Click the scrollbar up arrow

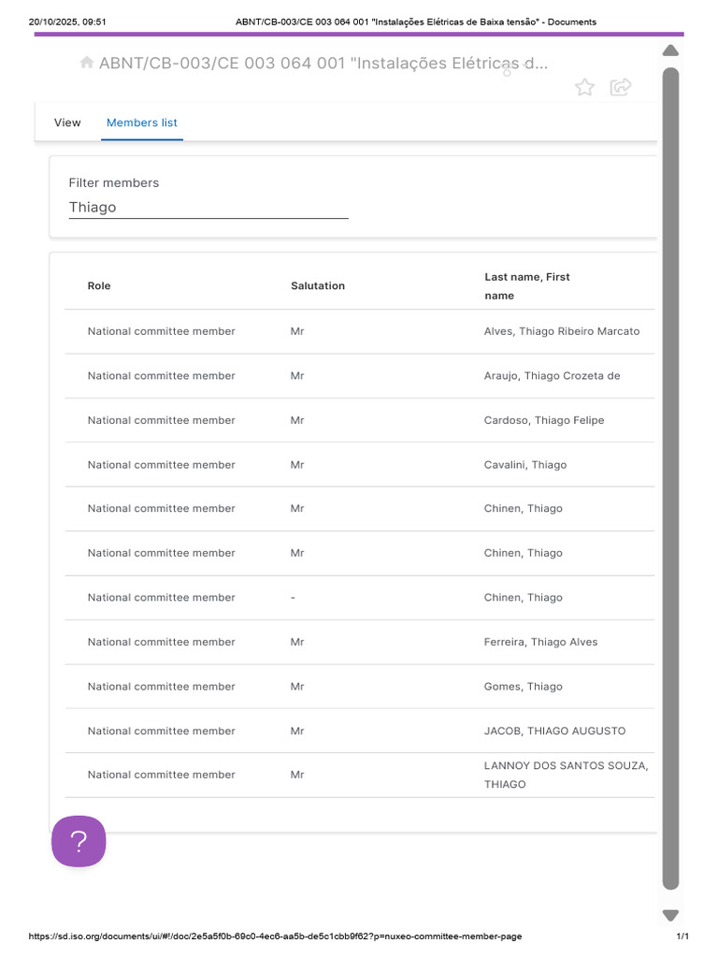670,51
